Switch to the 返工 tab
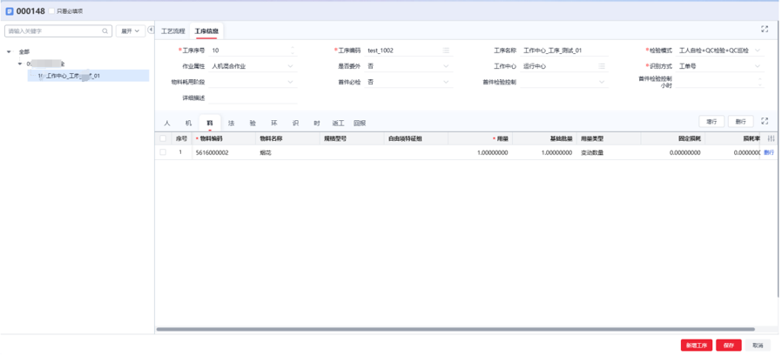Screen dimensions: 782x356 [338, 123]
